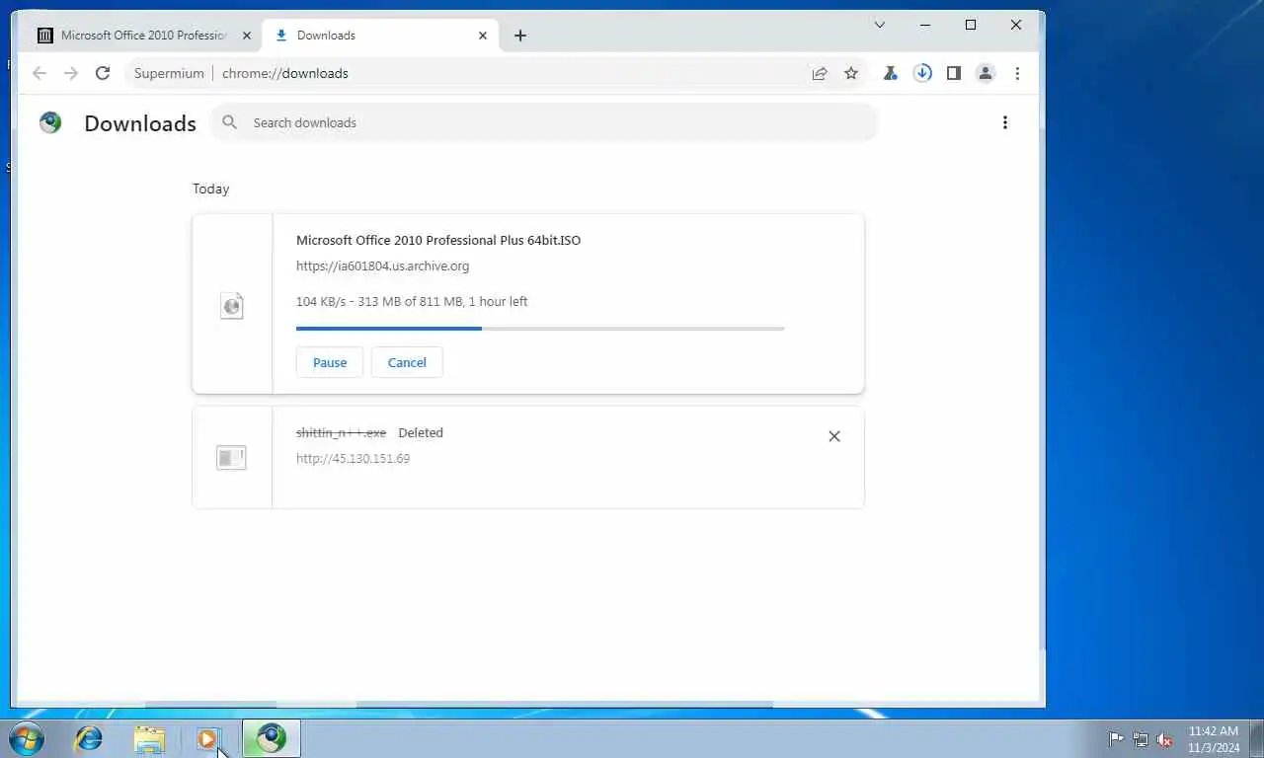Focus the Search downloads field
This screenshot has width=1264, height=758.
[543, 122]
